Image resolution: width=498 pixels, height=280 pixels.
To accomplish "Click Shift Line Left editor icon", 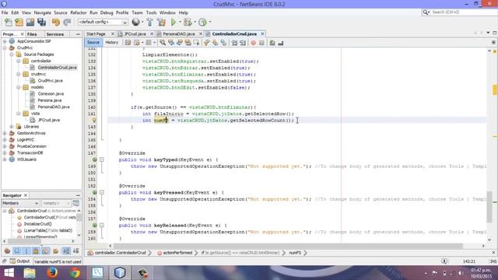I will click(234, 43).
